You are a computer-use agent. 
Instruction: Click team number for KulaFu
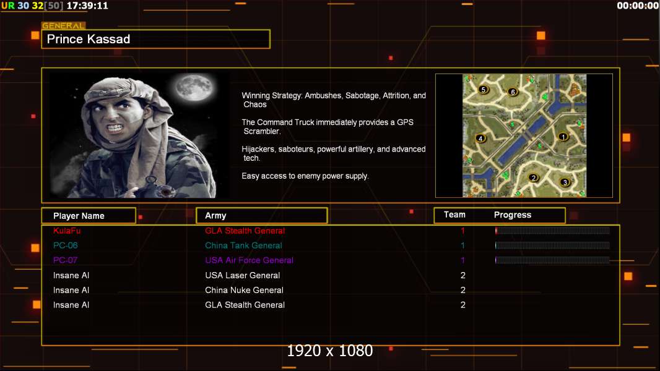(462, 231)
